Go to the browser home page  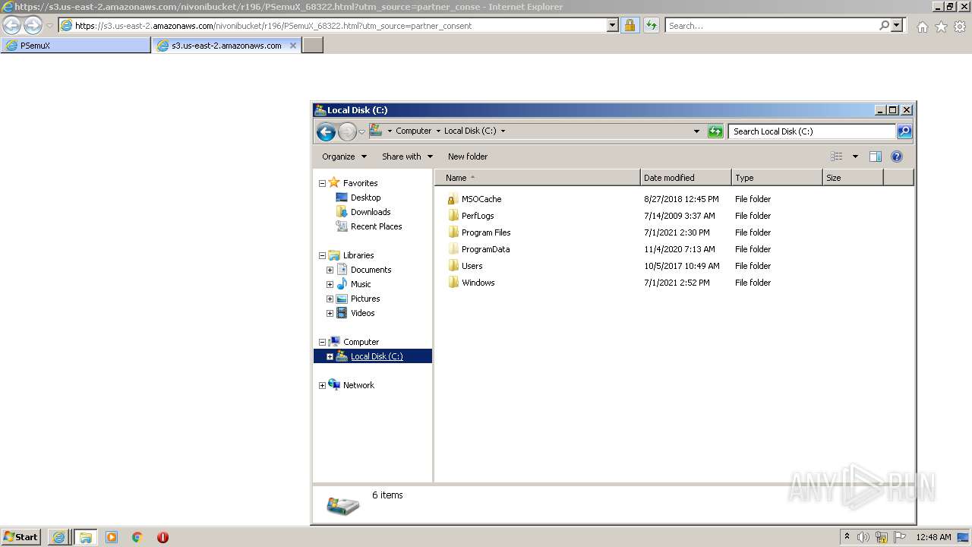coord(922,27)
